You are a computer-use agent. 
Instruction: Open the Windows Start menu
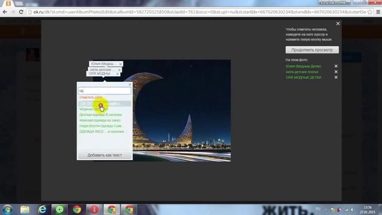tap(7, 210)
